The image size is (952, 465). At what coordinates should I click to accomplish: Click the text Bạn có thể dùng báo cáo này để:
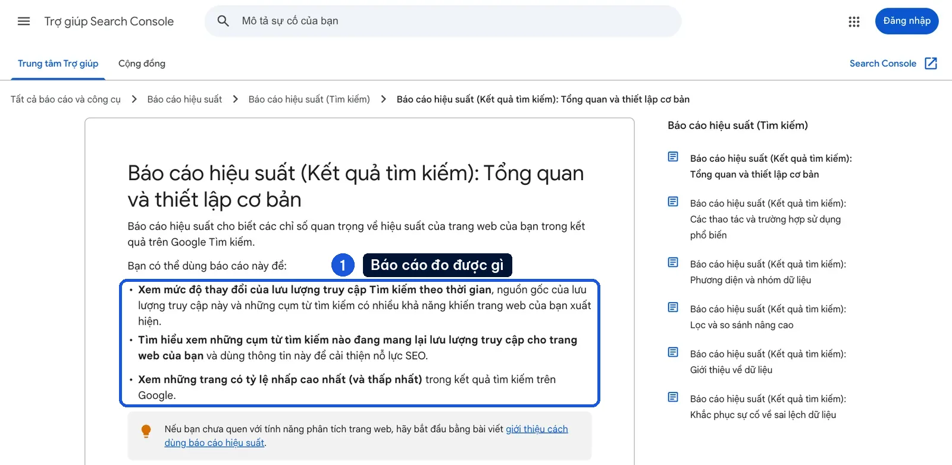[x=207, y=266]
